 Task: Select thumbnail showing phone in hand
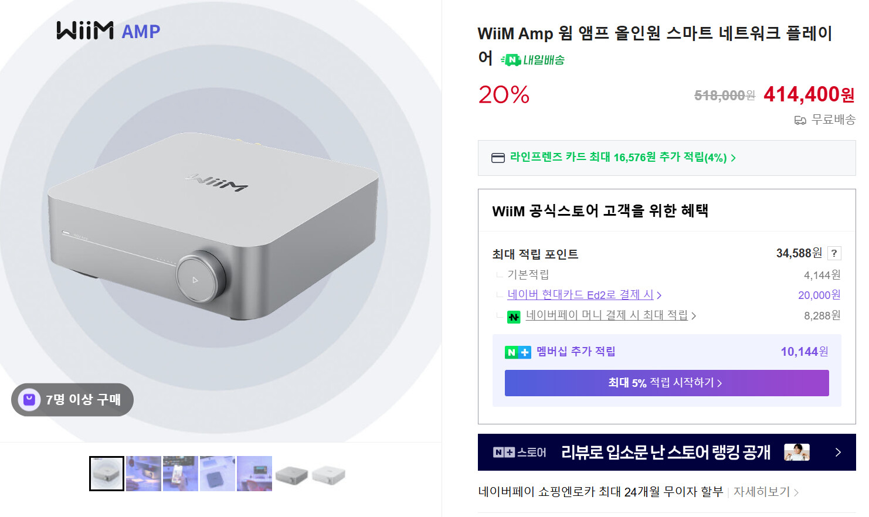(x=181, y=474)
